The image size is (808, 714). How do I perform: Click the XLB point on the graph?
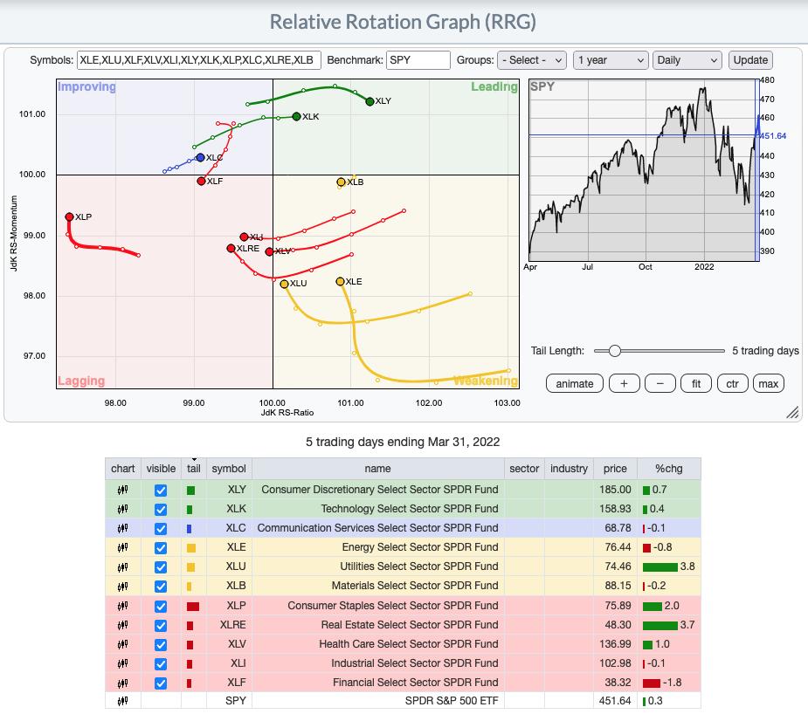pos(342,182)
